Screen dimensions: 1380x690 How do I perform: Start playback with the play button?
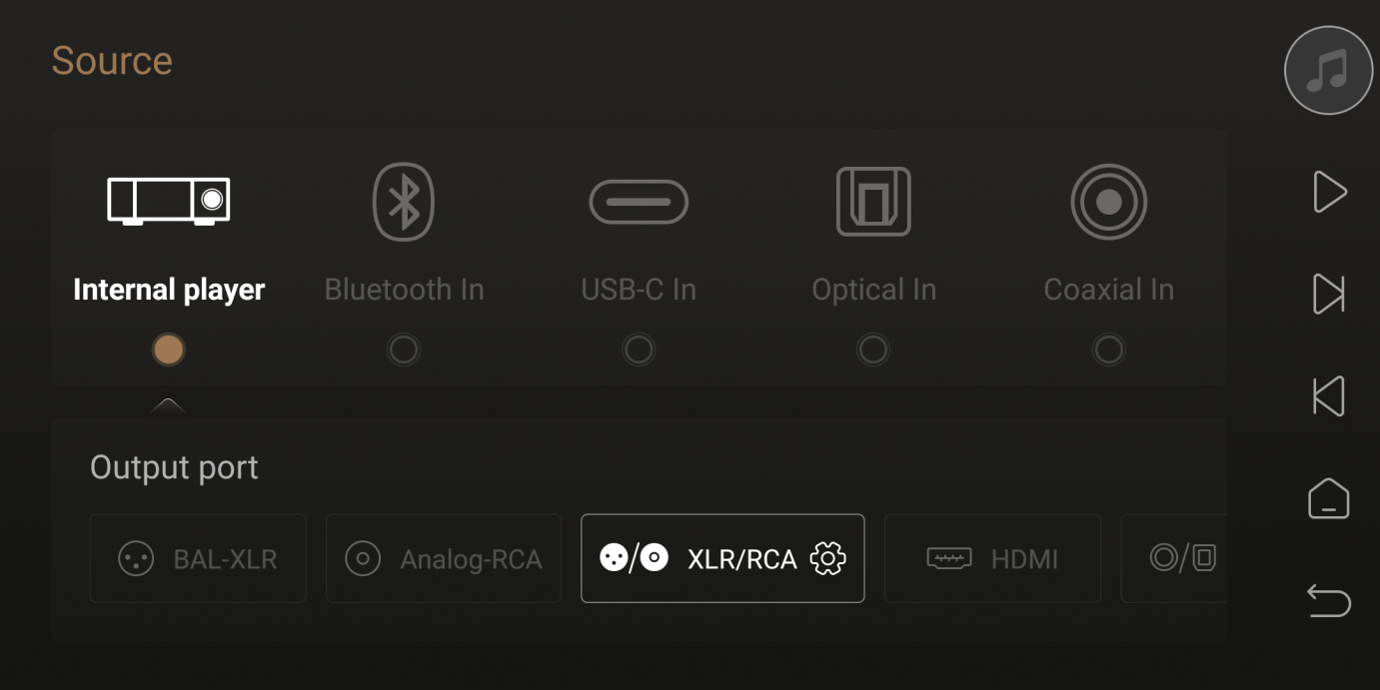[x=1329, y=192]
